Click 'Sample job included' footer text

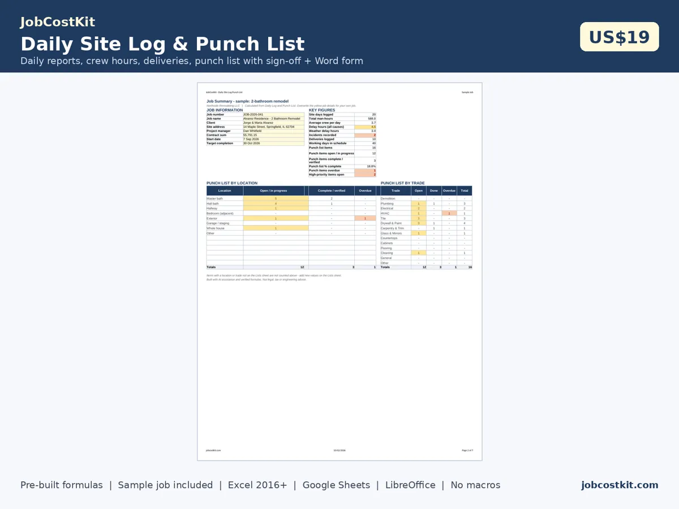pyautogui.click(x=165, y=485)
